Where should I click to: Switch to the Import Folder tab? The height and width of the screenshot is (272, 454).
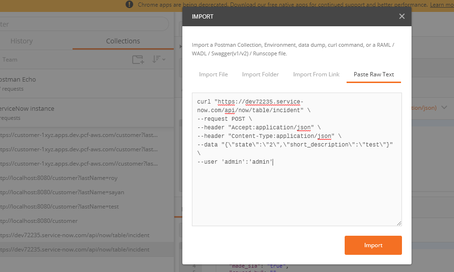(260, 74)
